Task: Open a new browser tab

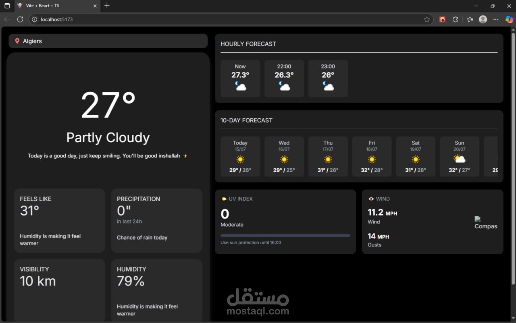Action: [107, 6]
